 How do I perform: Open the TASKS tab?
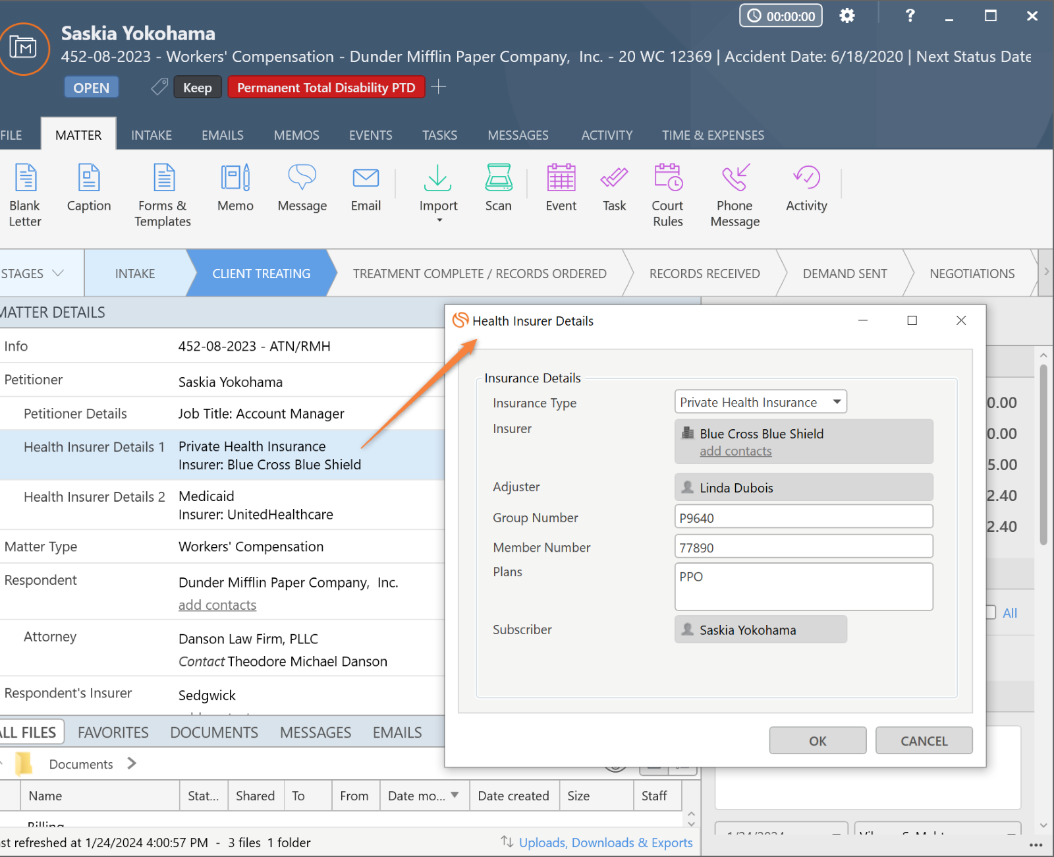point(439,135)
